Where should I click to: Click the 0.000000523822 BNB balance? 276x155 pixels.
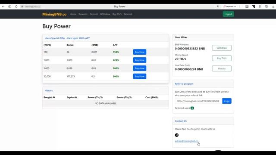[190, 49]
